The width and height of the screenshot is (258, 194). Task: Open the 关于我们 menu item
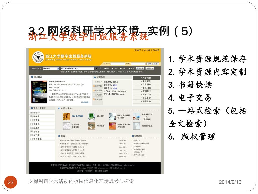click(x=146, y=78)
